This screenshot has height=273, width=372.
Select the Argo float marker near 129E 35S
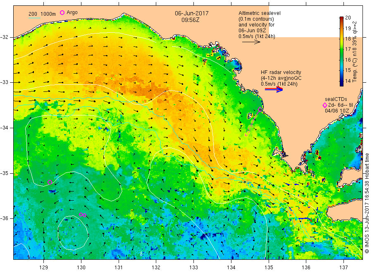tap(50, 182)
